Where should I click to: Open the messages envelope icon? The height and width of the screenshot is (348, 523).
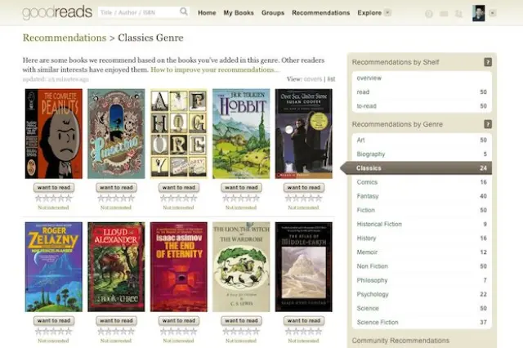[445, 14]
